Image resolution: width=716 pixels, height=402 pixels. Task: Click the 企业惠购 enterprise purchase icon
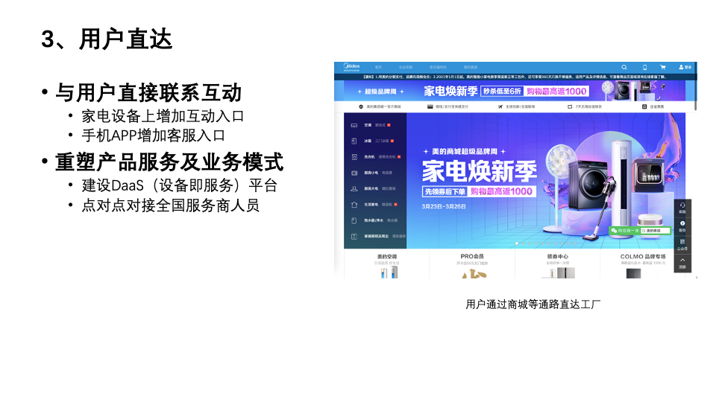pos(644,106)
